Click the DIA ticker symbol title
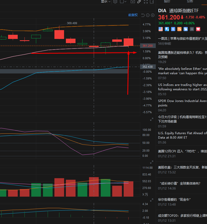This screenshot has height=224, width=207. pos(162,11)
